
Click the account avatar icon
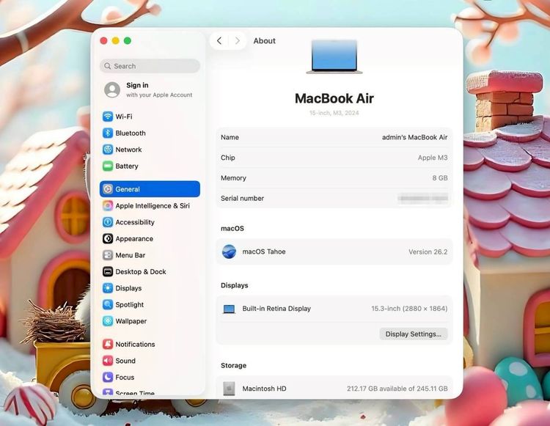[x=112, y=89]
